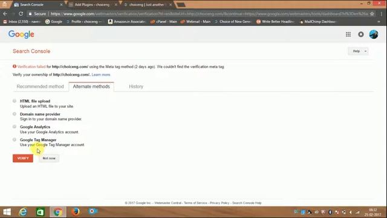The height and width of the screenshot is (218, 387).
Task: Click the browser back arrow
Action: pos(5,14)
